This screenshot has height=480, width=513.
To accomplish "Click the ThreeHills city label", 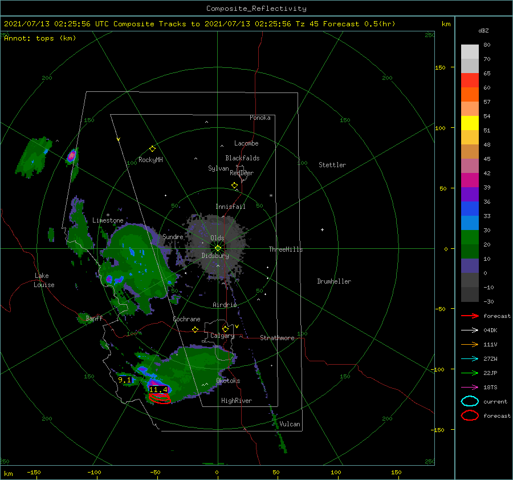I will point(286,249).
